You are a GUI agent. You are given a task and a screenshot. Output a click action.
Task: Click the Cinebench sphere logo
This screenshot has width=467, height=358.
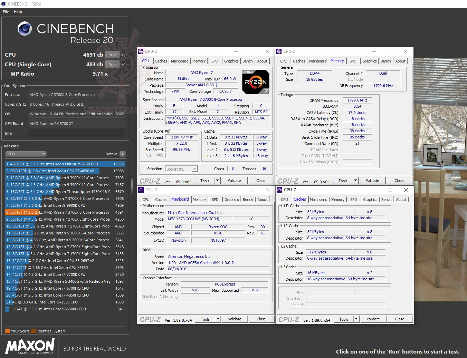click(25, 29)
